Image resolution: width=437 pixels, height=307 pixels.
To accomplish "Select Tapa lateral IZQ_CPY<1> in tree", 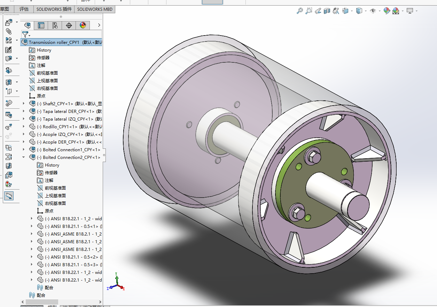I will click(65, 119).
